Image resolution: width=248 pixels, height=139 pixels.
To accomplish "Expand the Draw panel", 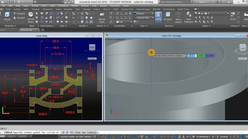I will click(x=63, y=26).
